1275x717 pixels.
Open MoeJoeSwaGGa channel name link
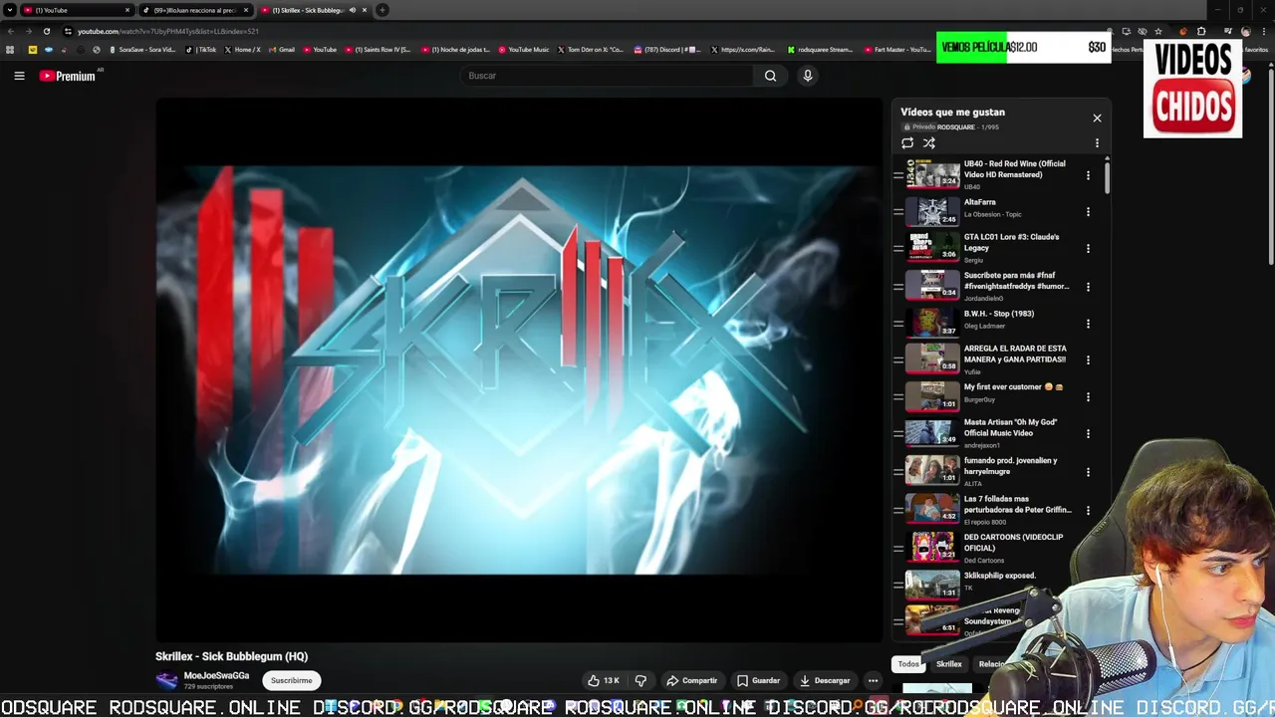coord(216,675)
